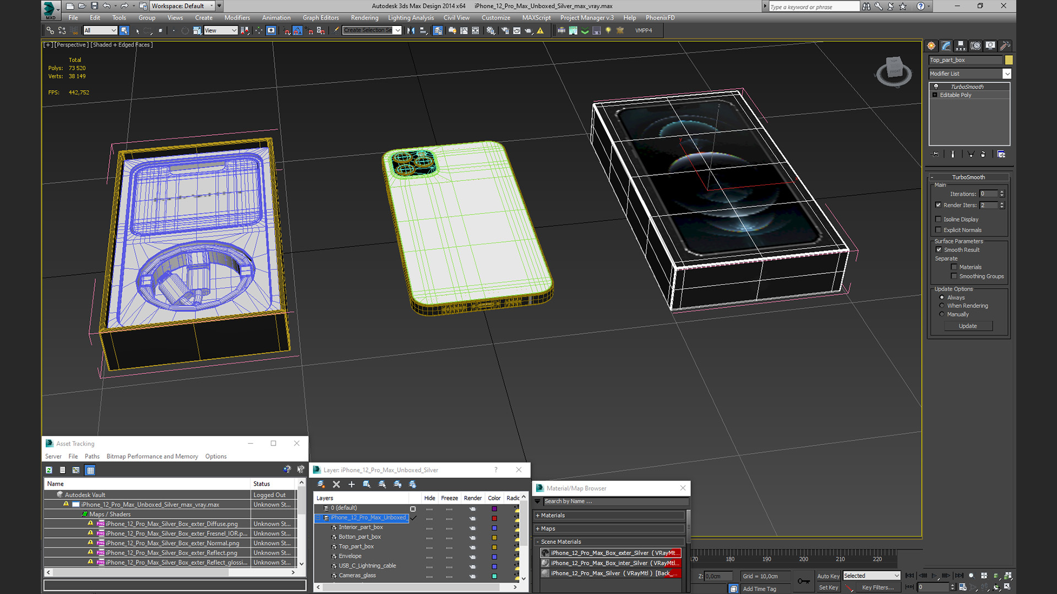
Task: Click the Table View icon in Asset Tracking
Action: click(90, 470)
